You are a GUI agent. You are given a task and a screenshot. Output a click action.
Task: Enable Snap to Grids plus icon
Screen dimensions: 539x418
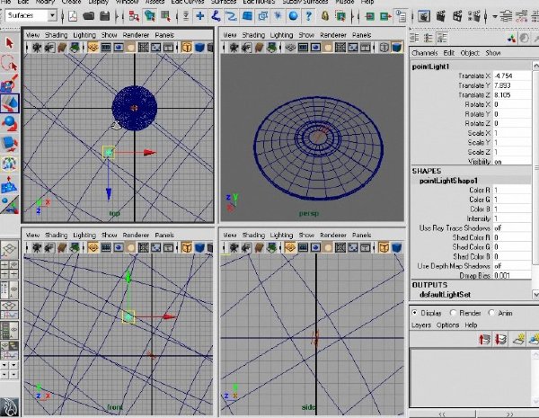pyautogui.click(x=200, y=16)
